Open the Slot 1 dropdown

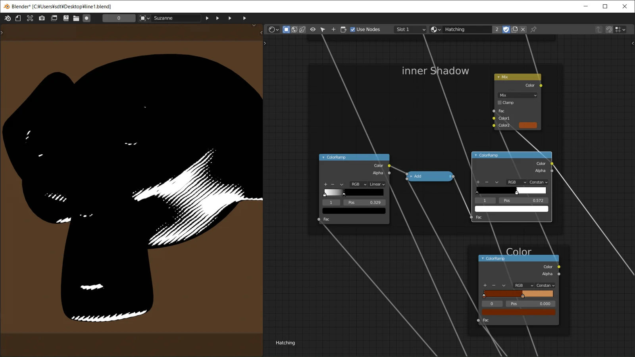410,29
